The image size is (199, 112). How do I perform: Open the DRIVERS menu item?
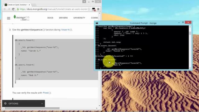click(63, 18)
